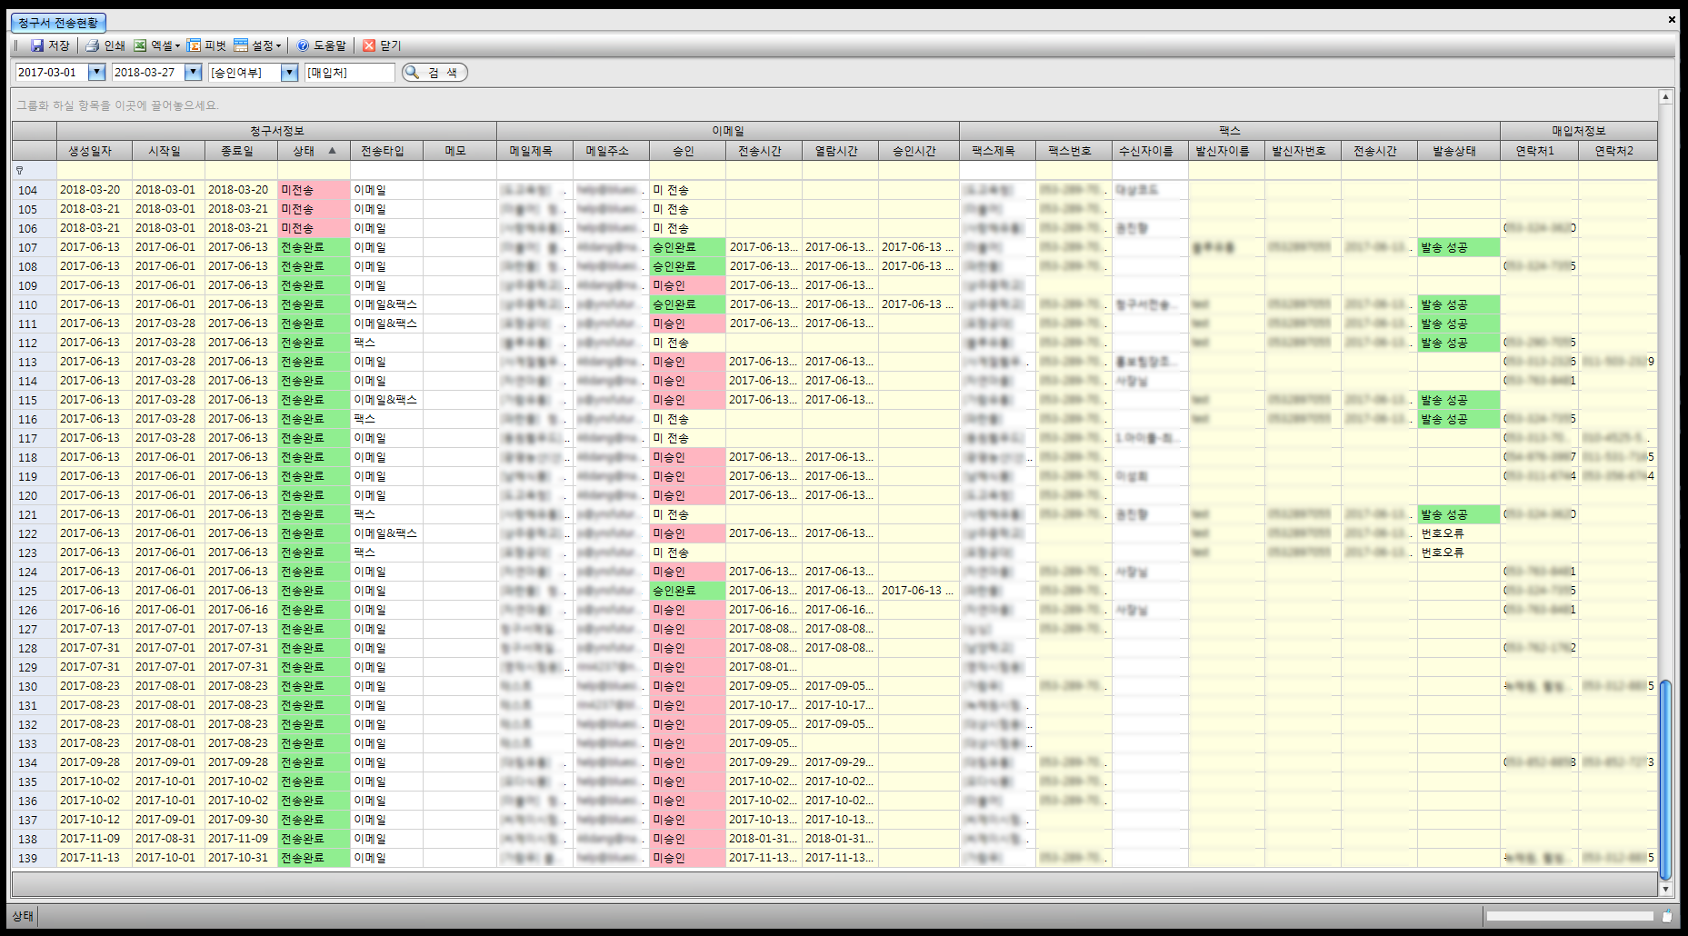
Task: Click the 인쇄 (Print) printer icon
Action: point(92,45)
